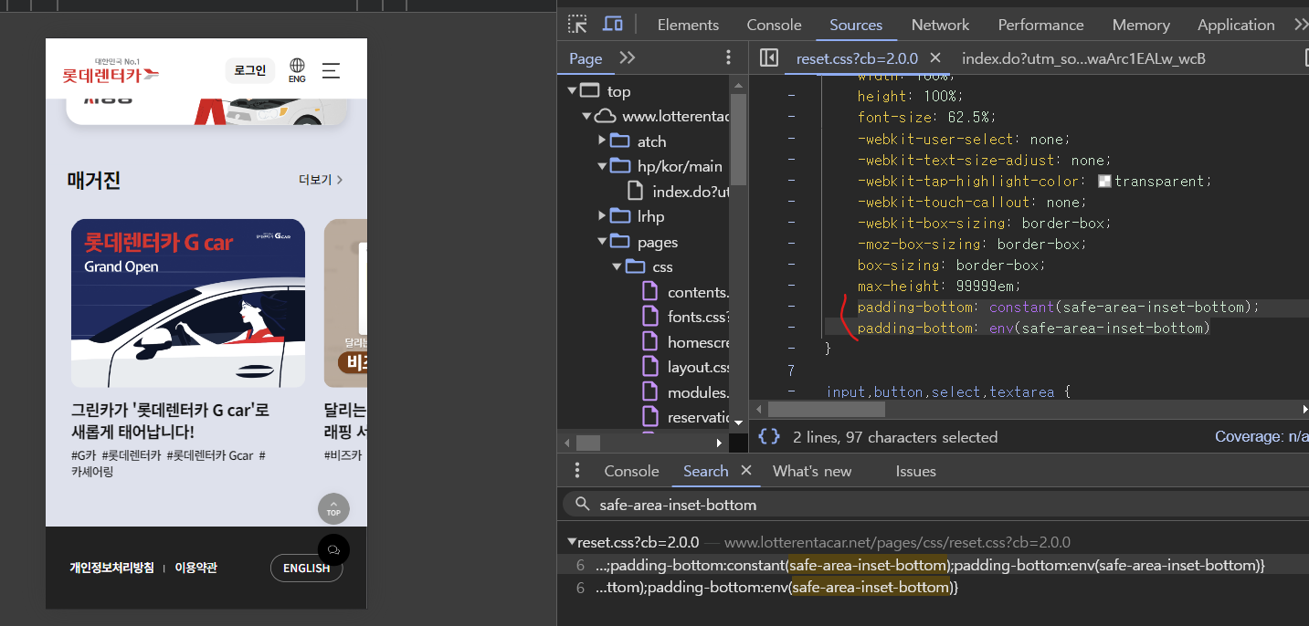The image size is (1309, 626).
Task: Open more DevTools tabs chevron
Action: pos(1300,25)
